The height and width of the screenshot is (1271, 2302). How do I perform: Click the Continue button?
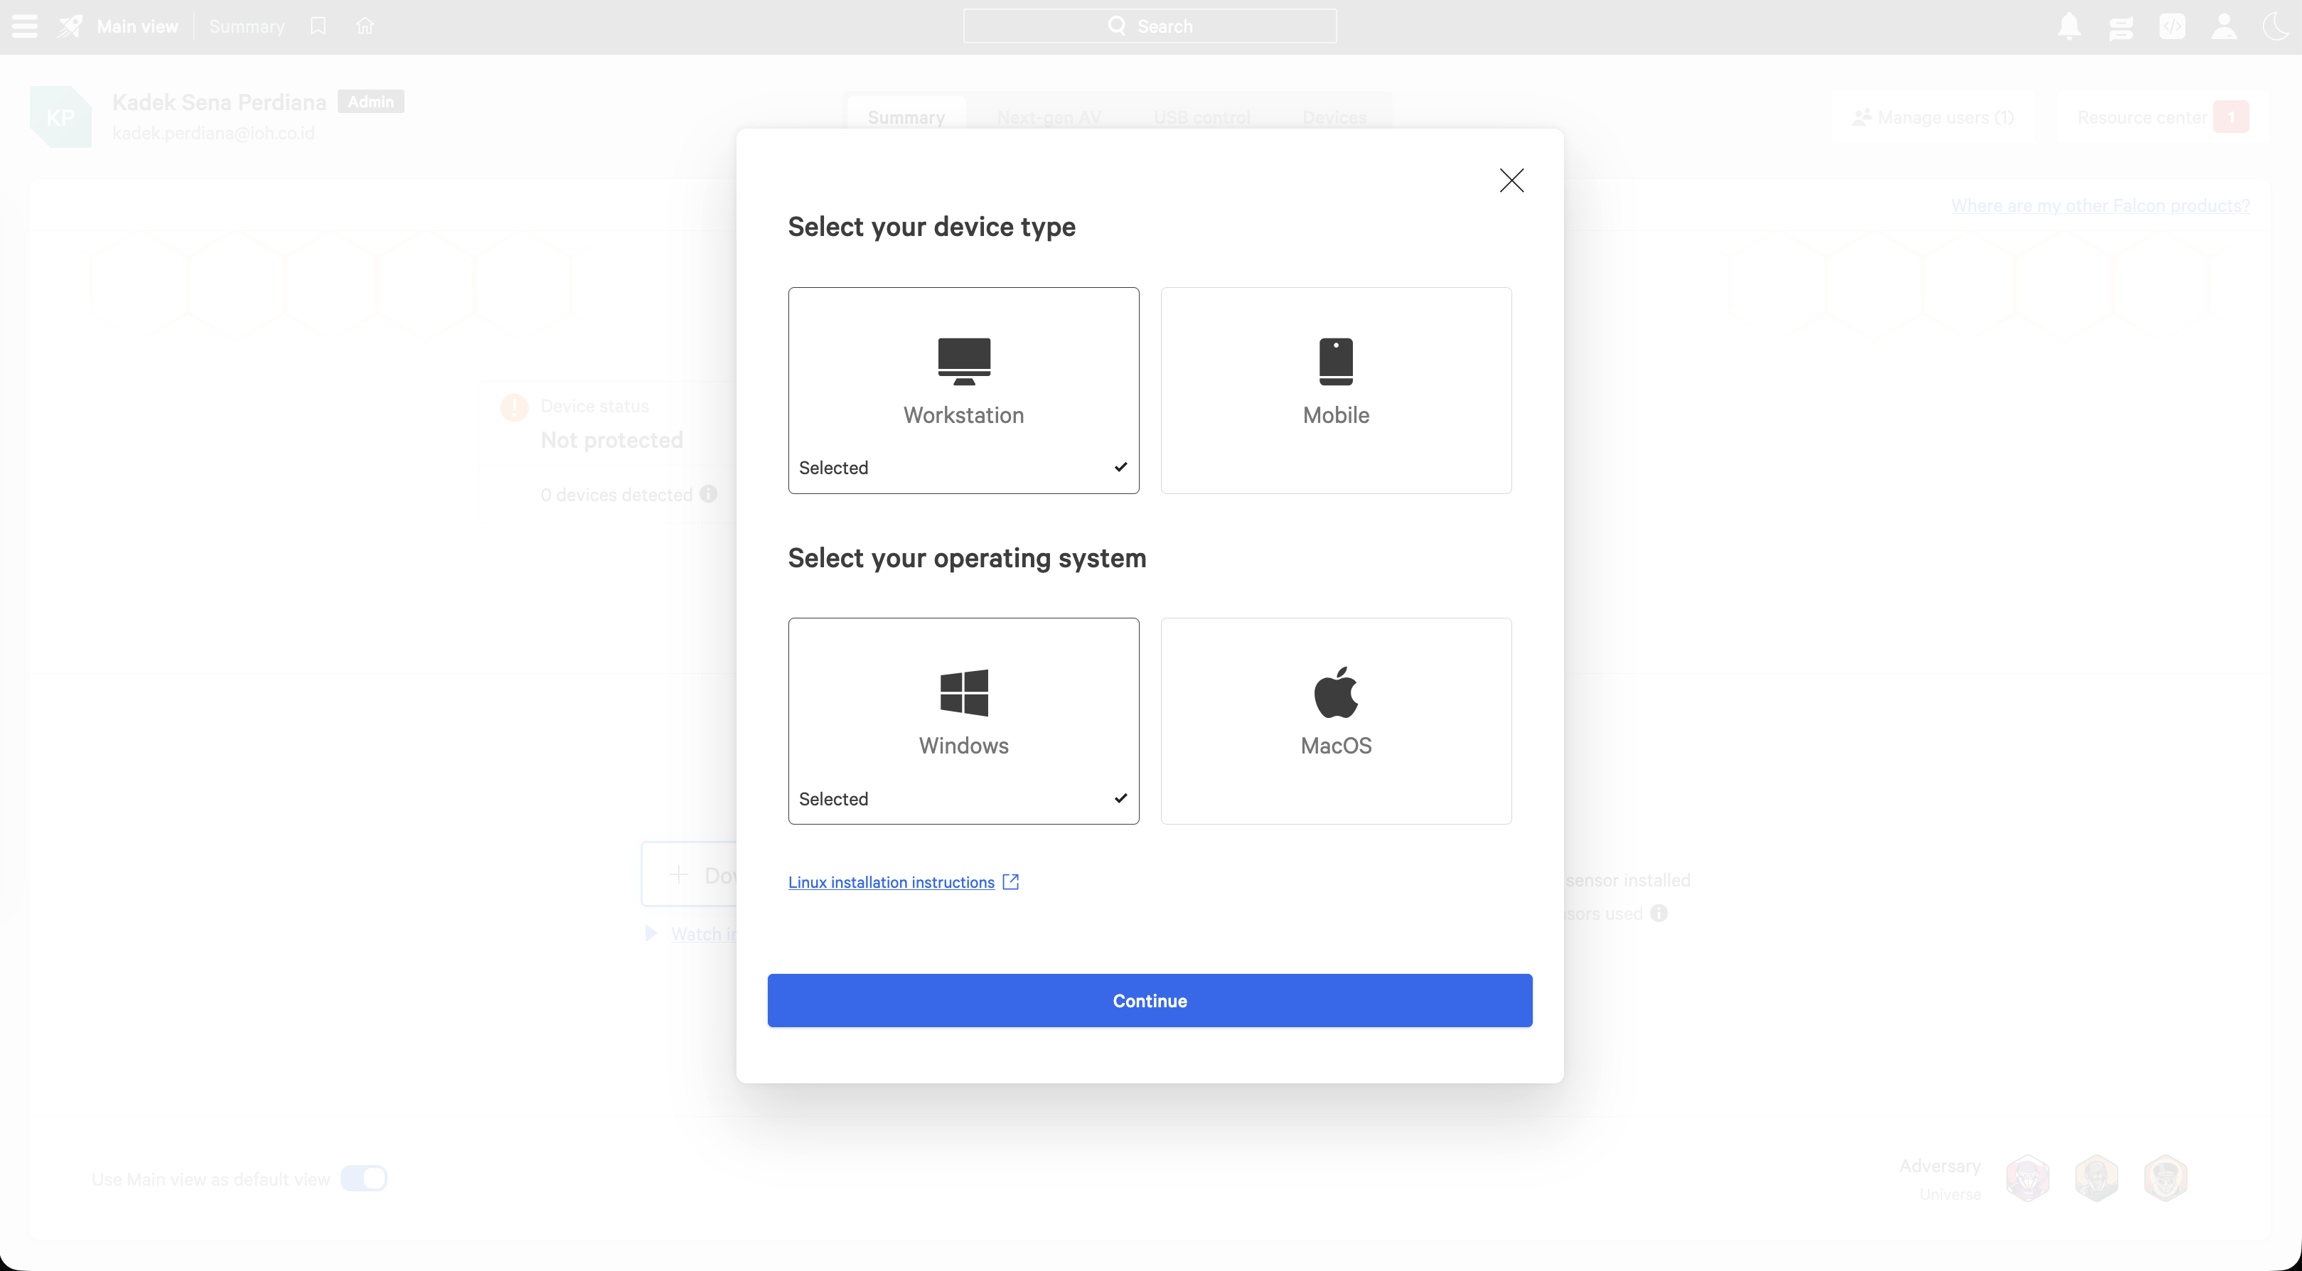click(x=1150, y=1000)
